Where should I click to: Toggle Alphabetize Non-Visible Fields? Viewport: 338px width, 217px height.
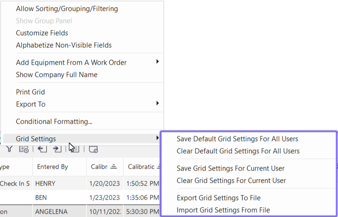pos(64,45)
